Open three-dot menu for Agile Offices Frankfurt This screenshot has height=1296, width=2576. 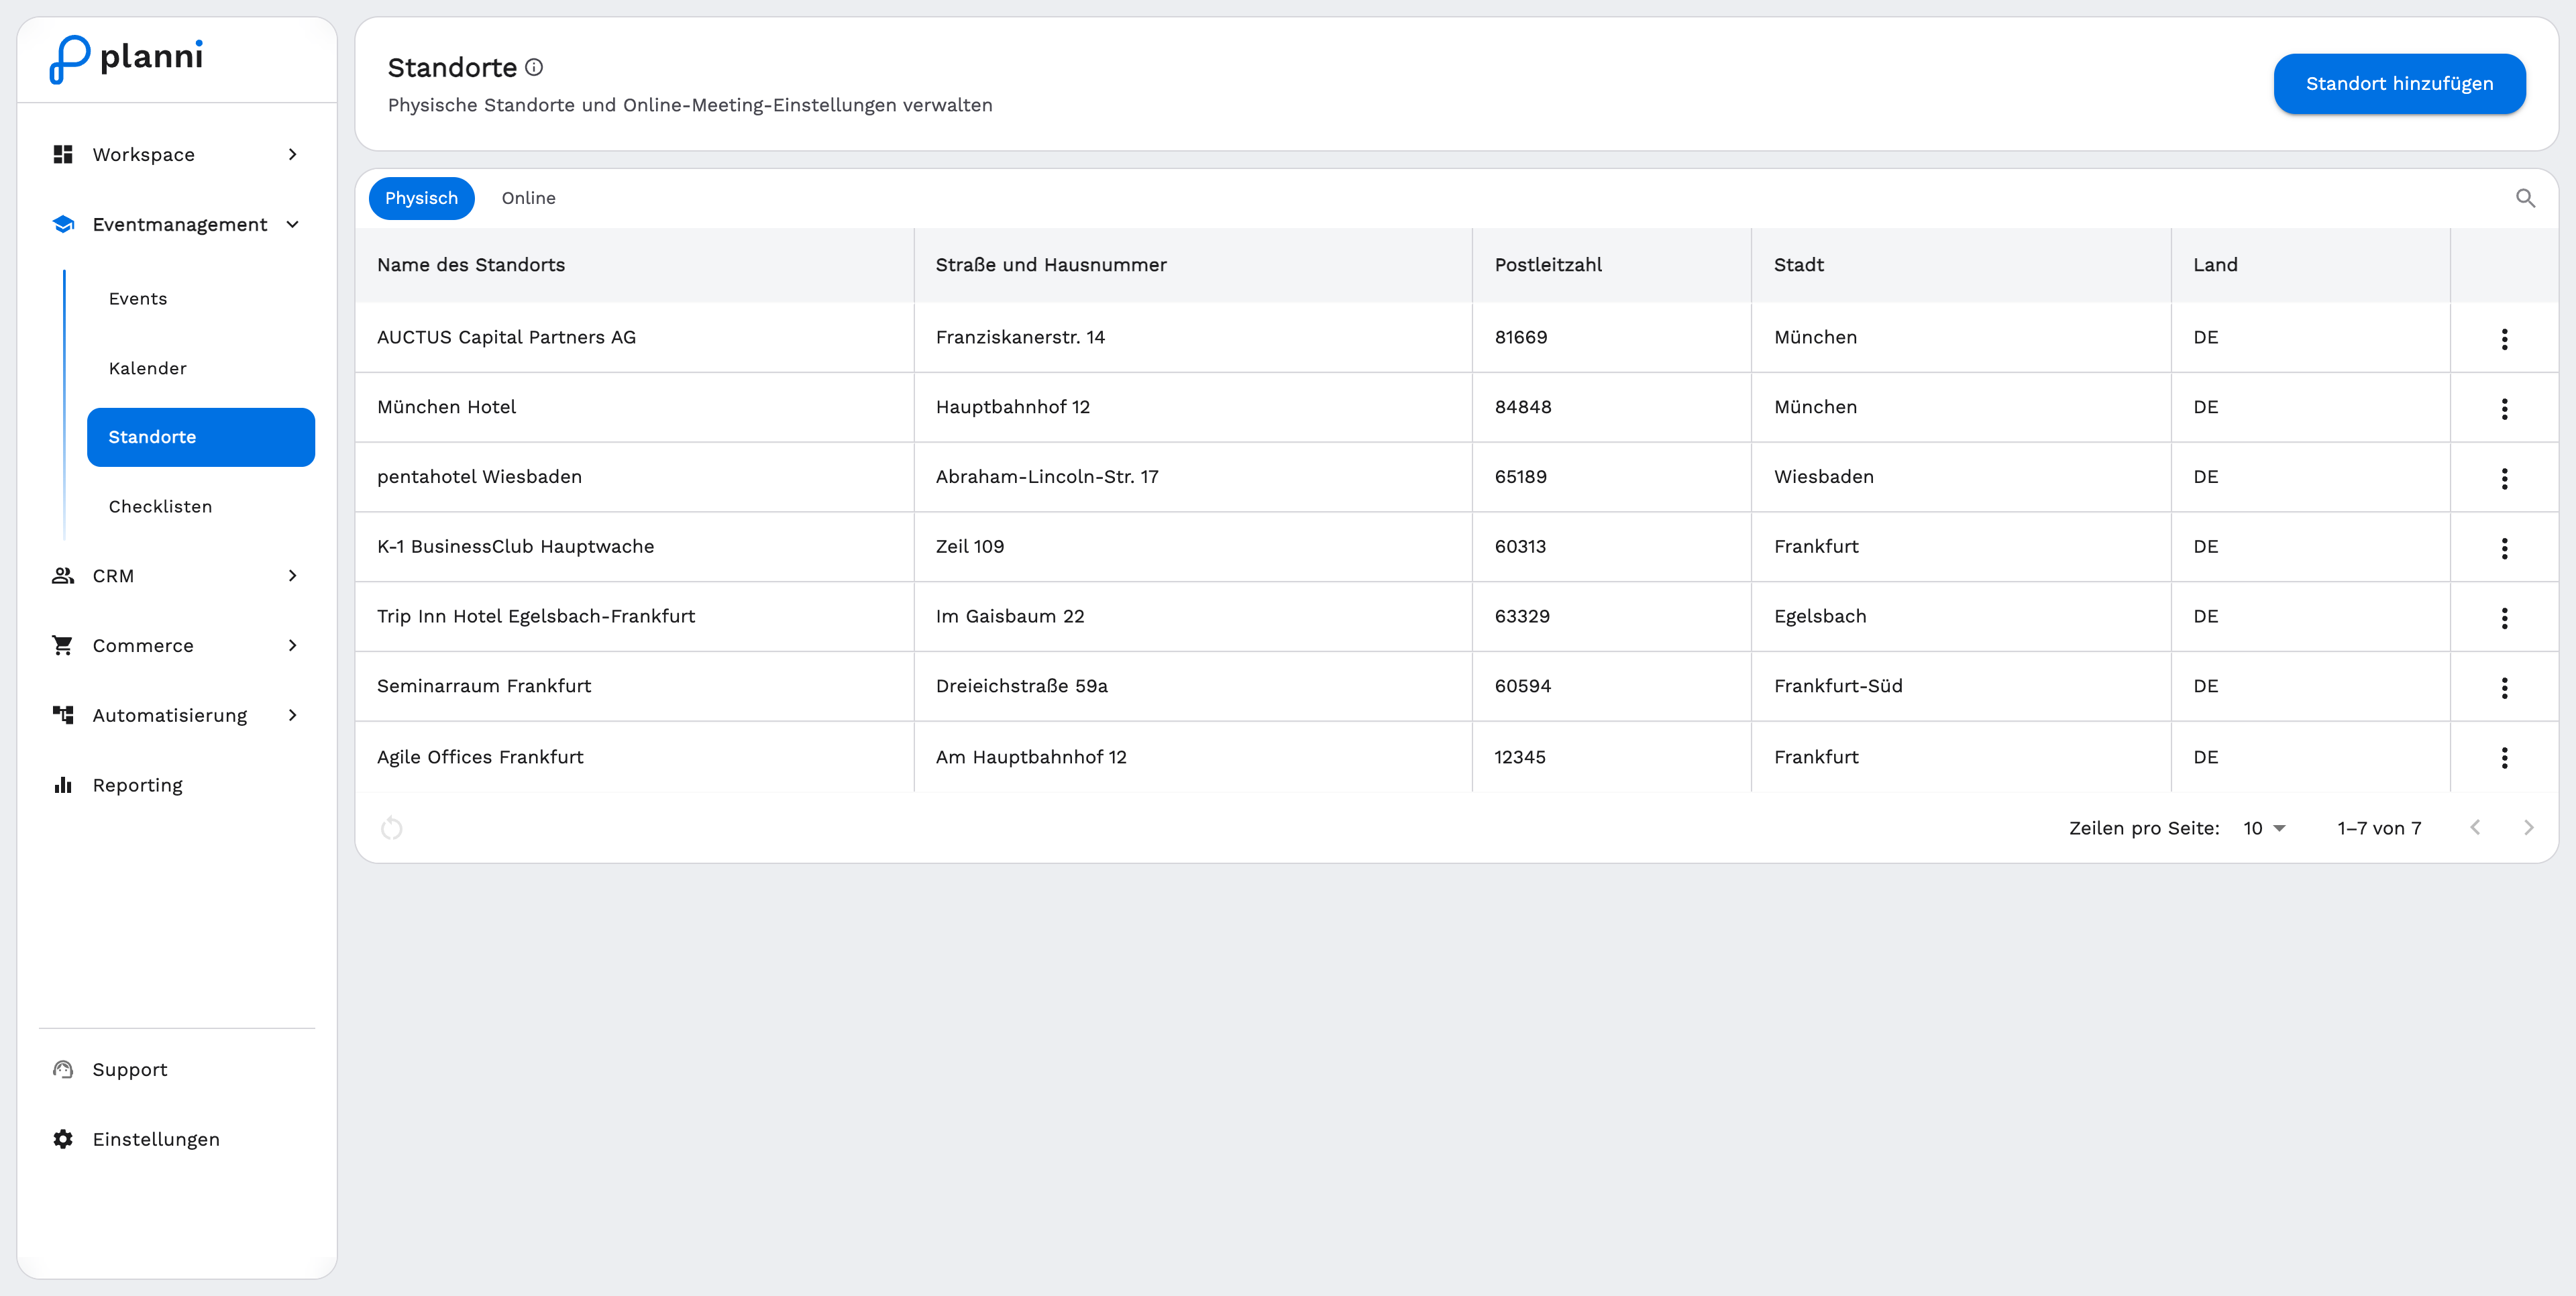tap(2504, 757)
